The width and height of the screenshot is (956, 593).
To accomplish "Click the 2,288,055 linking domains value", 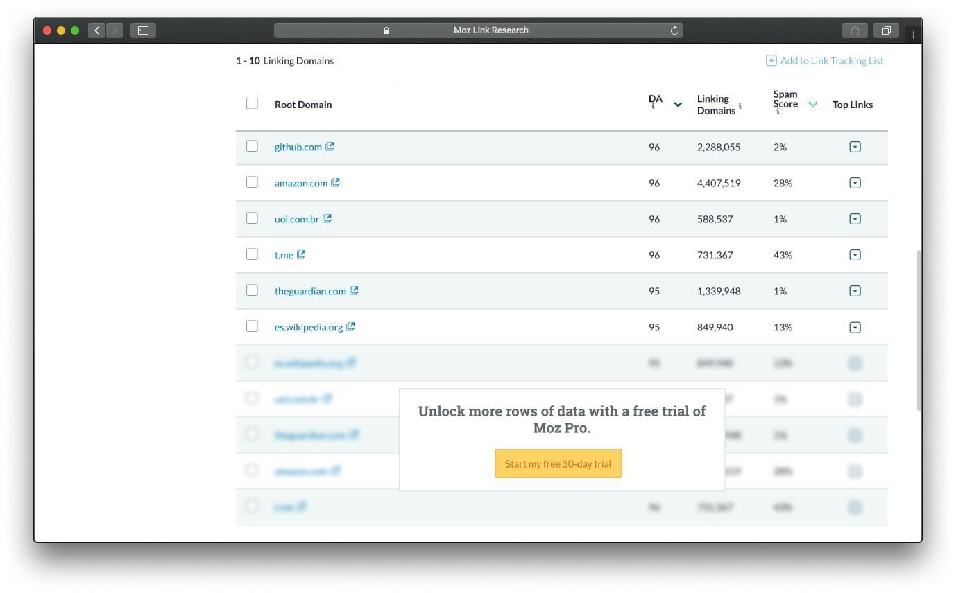I will (719, 147).
